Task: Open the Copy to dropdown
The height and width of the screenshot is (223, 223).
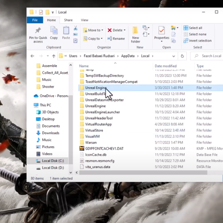Action: [94, 39]
